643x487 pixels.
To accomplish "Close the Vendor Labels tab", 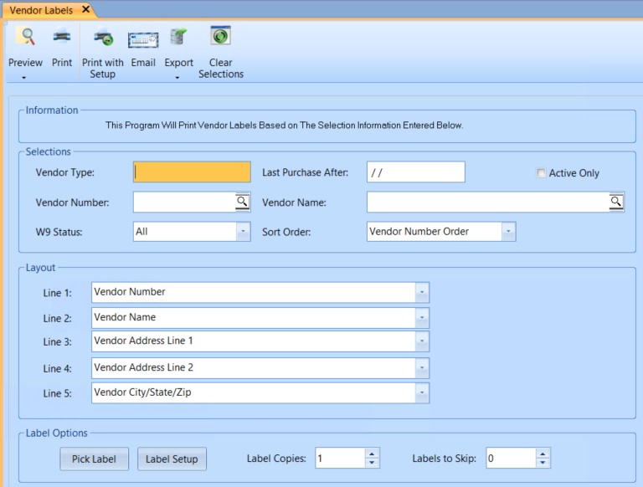I will (x=85, y=9).
